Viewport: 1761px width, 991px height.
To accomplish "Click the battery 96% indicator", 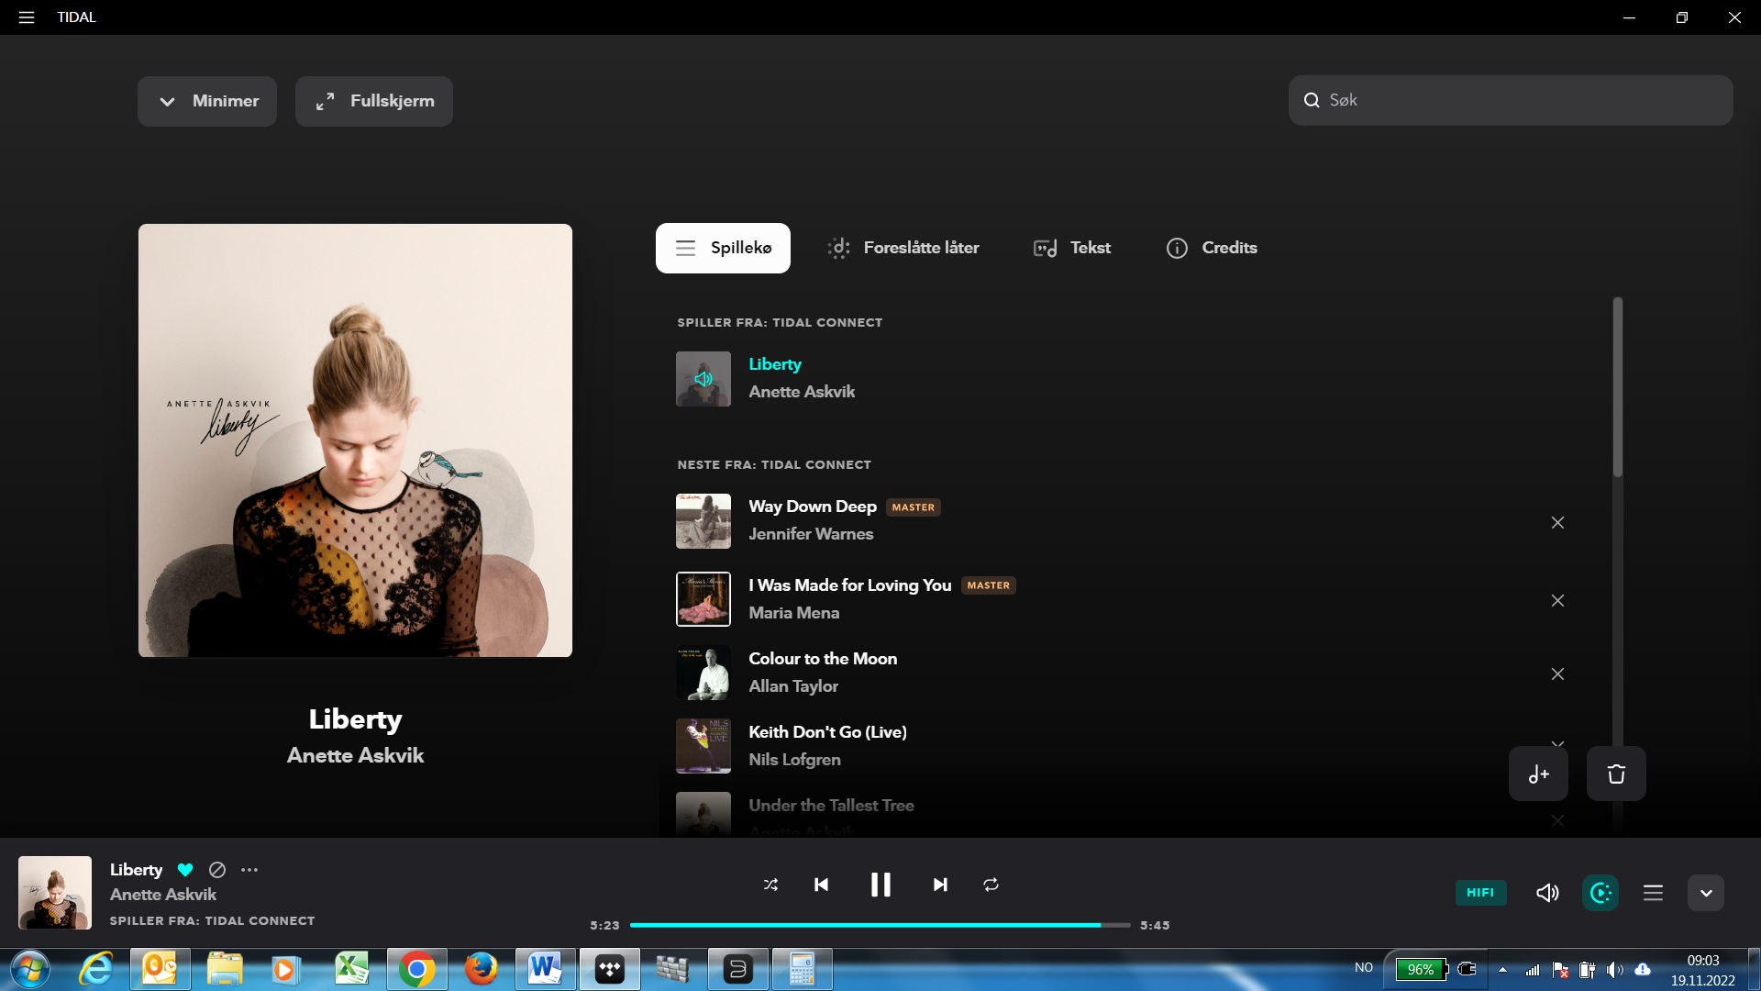I will point(1421,969).
